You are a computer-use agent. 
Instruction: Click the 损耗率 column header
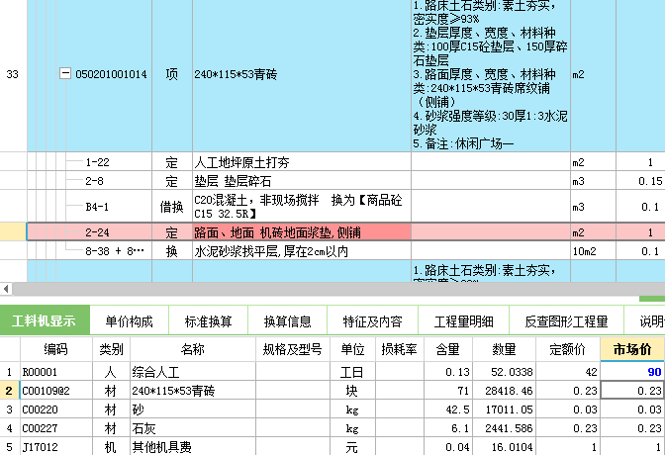pyautogui.click(x=399, y=349)
